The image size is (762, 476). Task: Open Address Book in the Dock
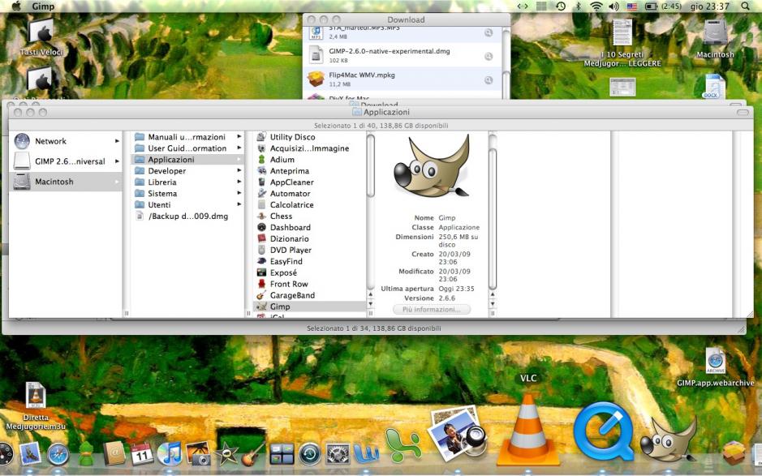coord(114,455)
